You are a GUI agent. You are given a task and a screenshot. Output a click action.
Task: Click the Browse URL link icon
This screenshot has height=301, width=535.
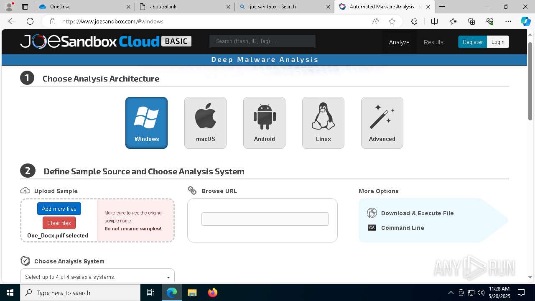(192, 191)
